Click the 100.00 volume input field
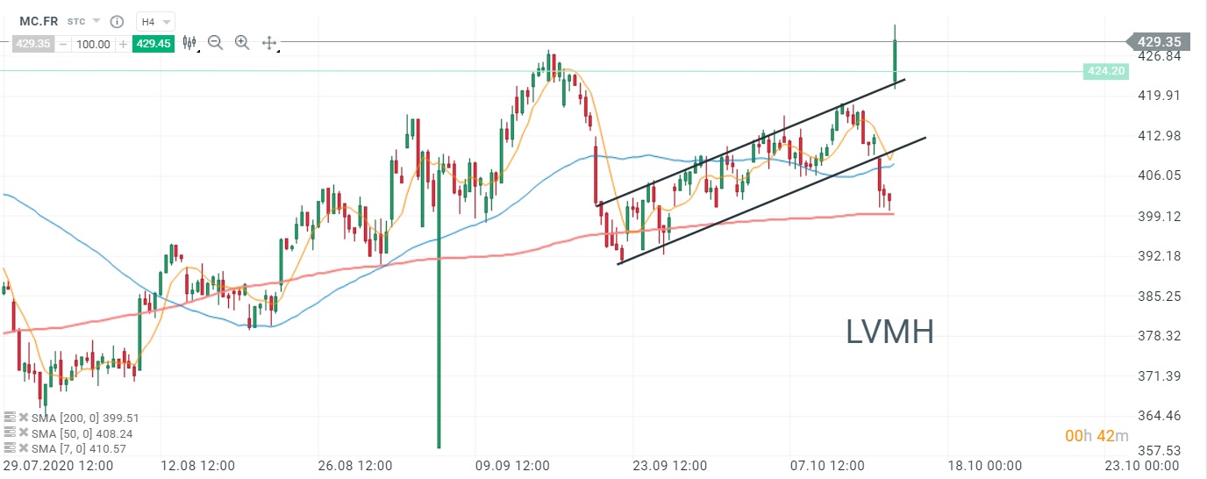 [x=93, y=44]
